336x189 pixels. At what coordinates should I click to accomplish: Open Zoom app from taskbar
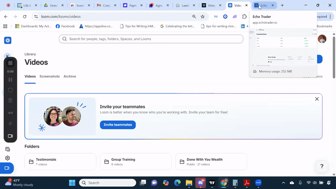coord(258,183)
